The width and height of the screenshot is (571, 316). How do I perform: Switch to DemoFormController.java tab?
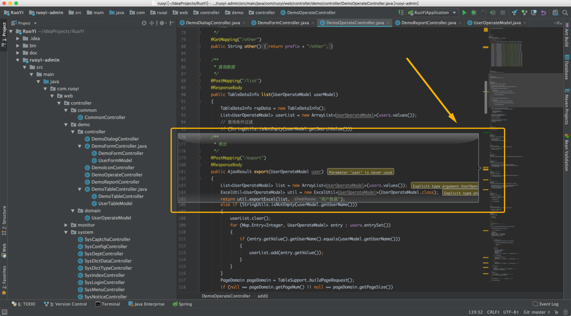pos(283,23)
